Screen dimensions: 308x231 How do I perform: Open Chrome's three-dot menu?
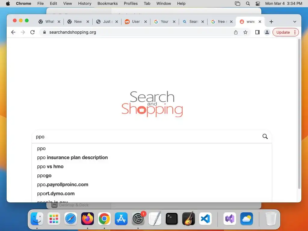(x=295, y=32)
